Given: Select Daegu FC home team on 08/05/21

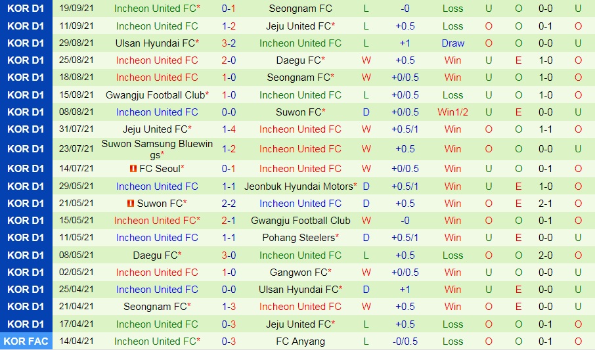Looking at the screenshot, I should (x=156, y=255).
